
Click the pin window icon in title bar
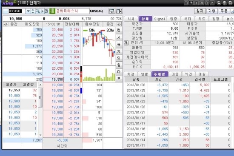coord(191,3)
